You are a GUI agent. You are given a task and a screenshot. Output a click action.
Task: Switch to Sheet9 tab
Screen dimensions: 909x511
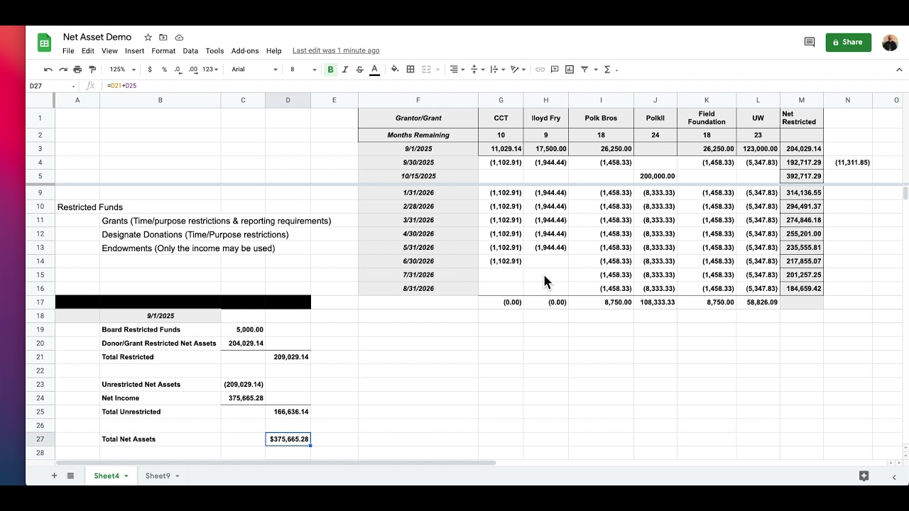pos(162,476)
